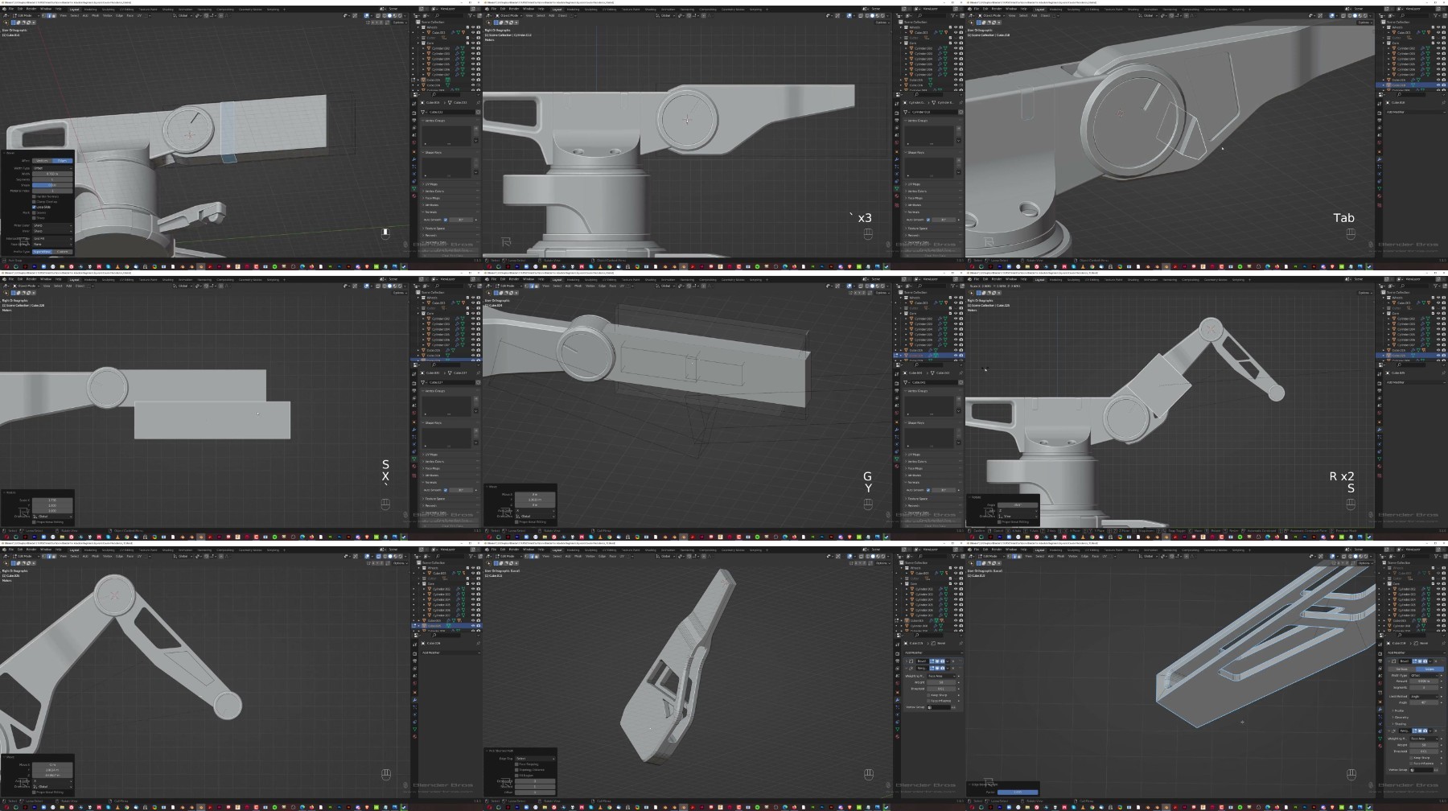Image resolution: width=1448 pixels, height=811 pixels.
Task: Switch to Vertex select mode in center window
Action: pyautogui.click(x=527, y=286)
